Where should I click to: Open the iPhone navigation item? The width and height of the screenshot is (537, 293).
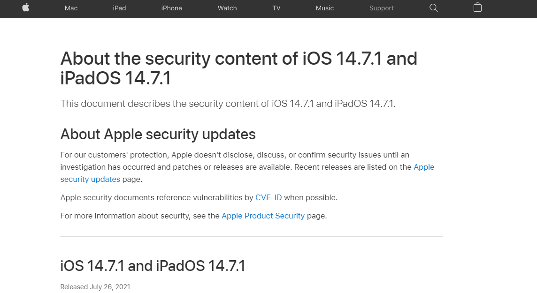(172, 8)
